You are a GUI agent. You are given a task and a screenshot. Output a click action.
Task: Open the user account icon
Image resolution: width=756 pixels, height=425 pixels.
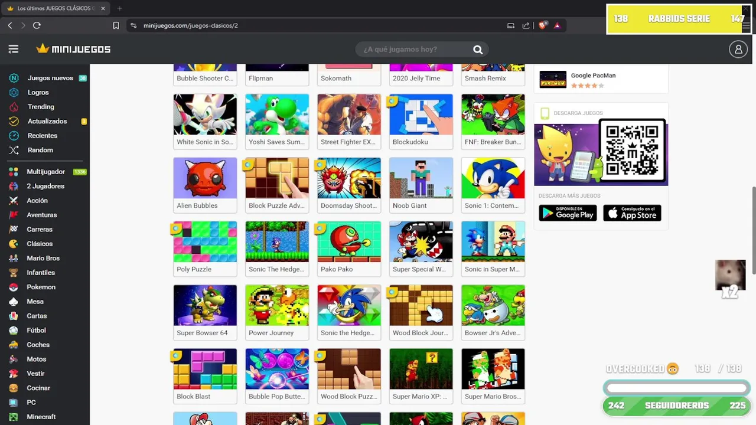pos(738,50)
